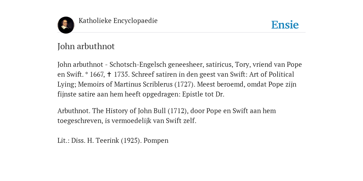Select the John arbuthnot heading title
This screenshot has height=181, width=363.
86,46
